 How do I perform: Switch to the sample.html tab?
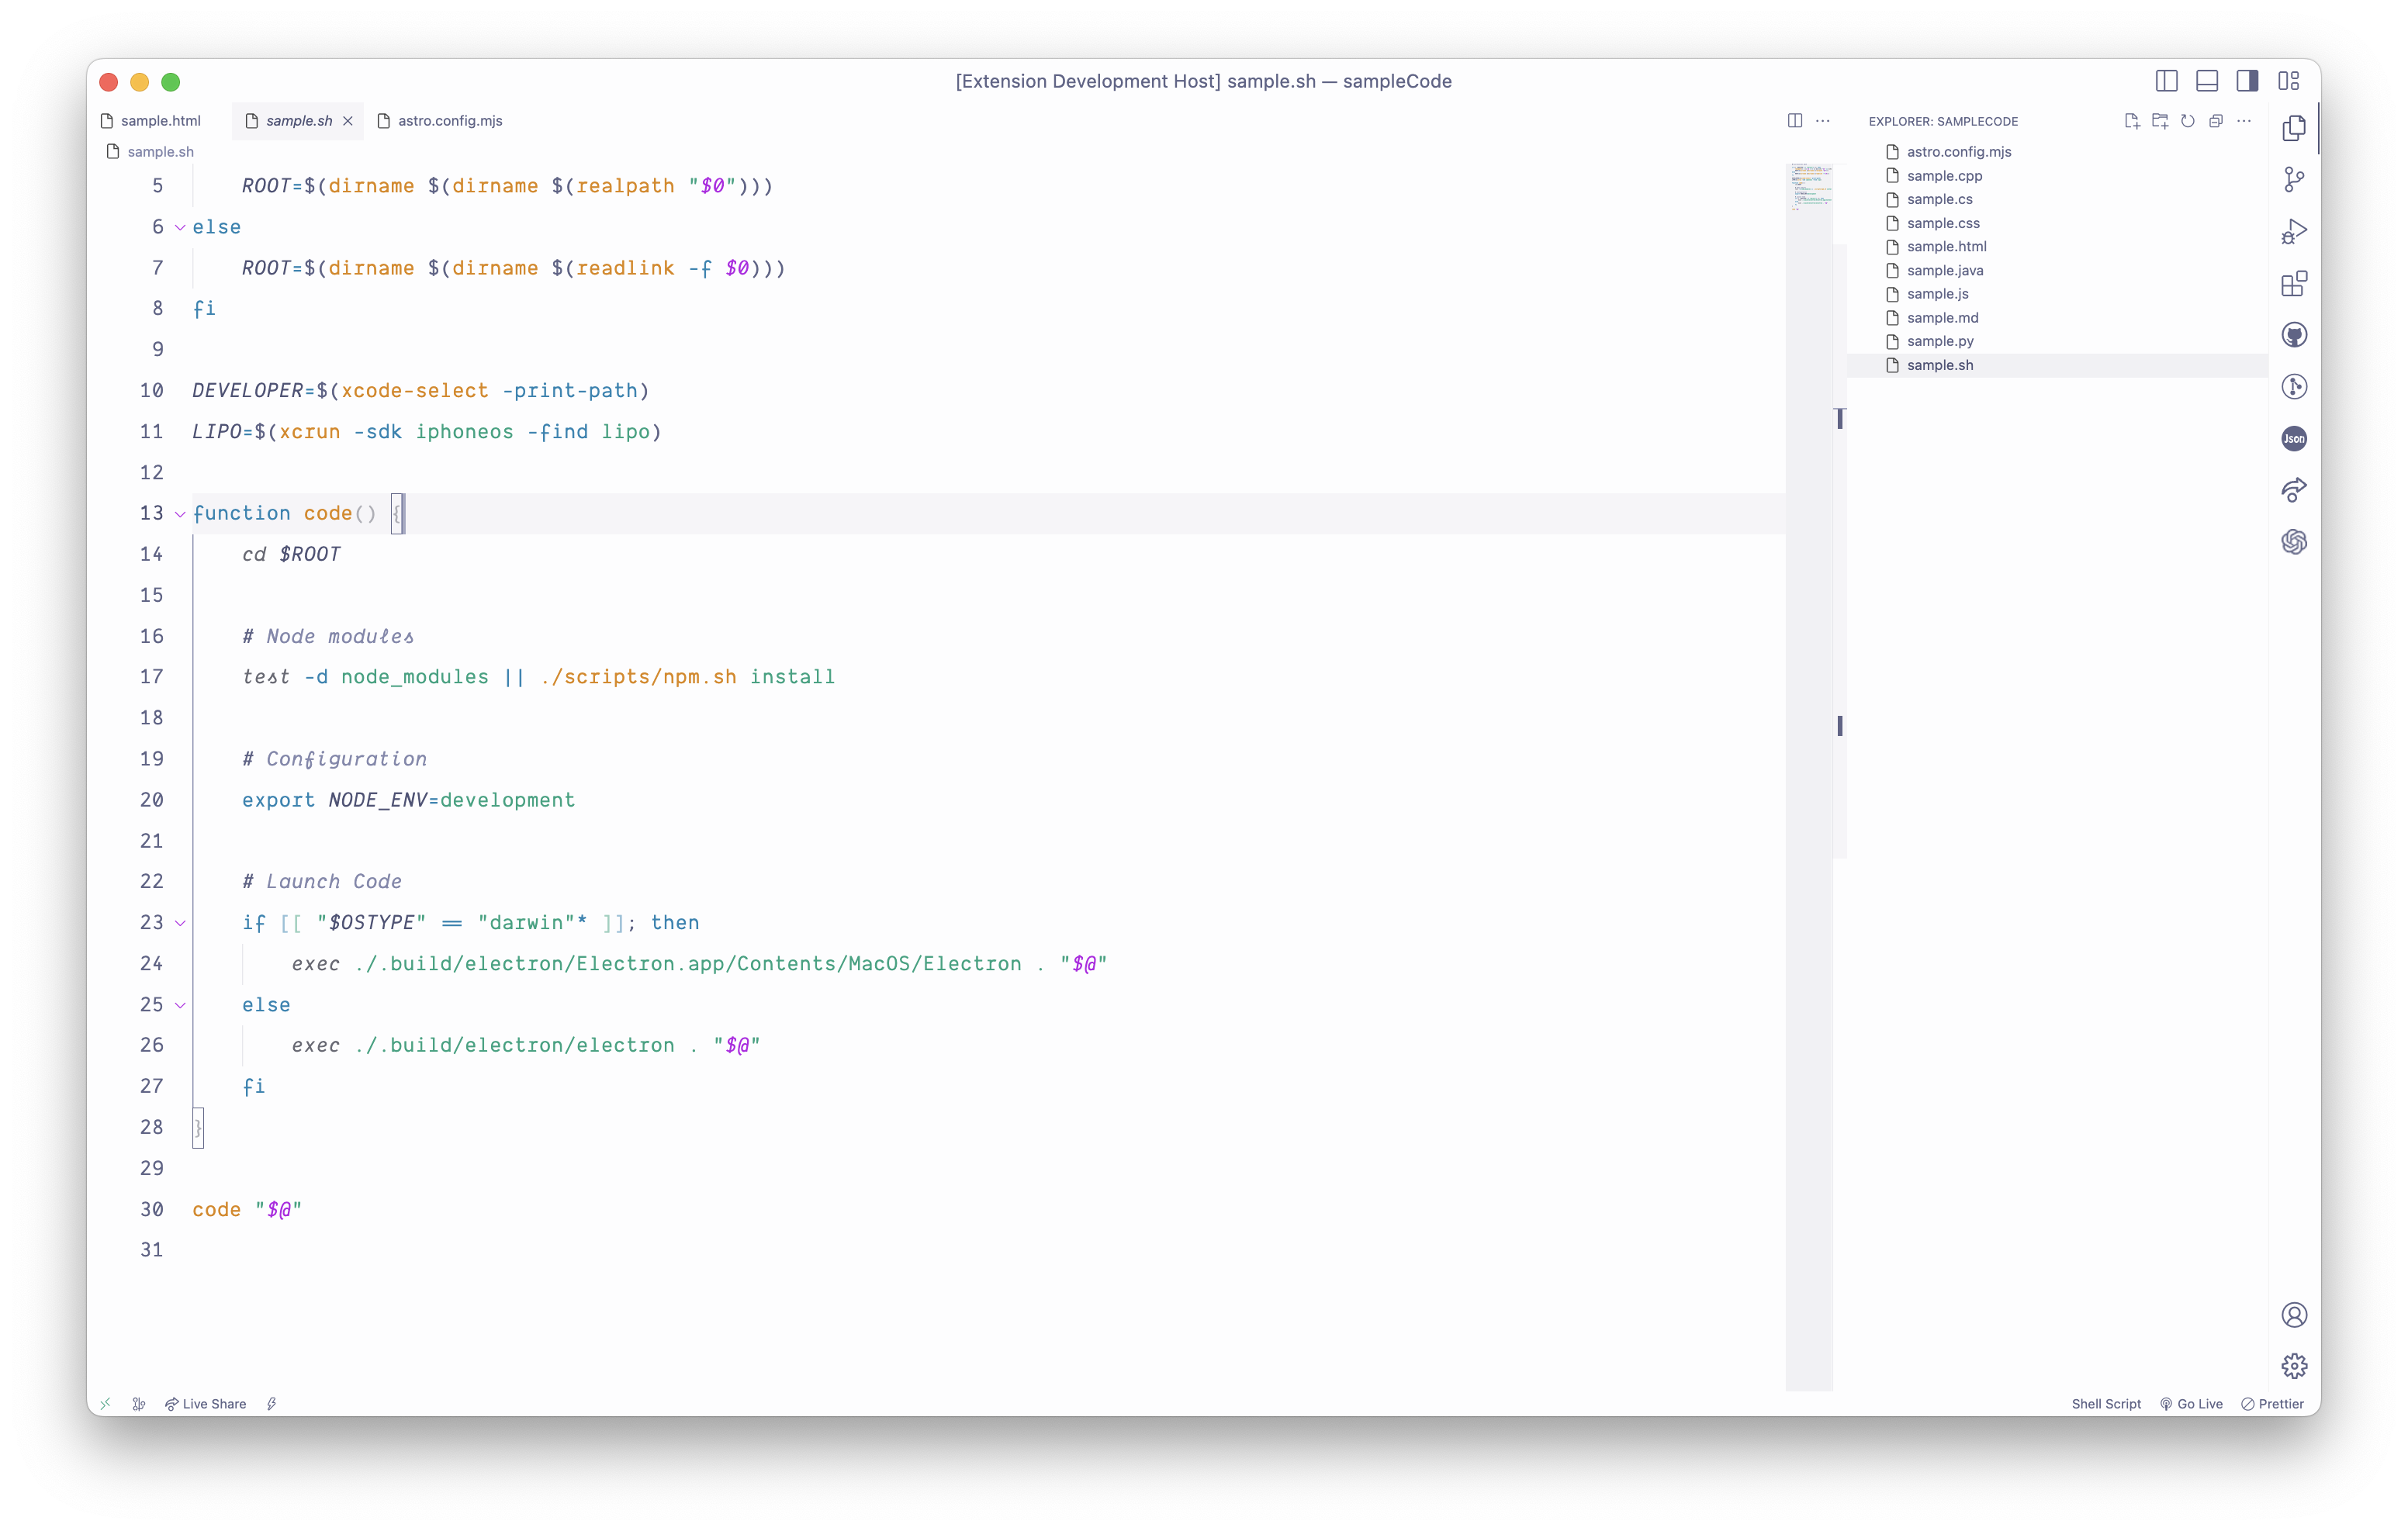160,121
